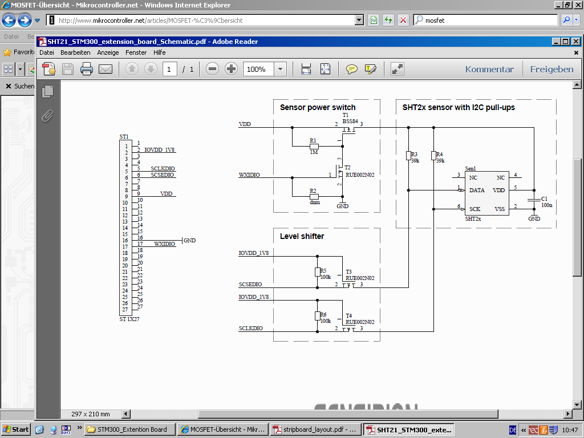Open the page thumbnails panel

[48, 91]
